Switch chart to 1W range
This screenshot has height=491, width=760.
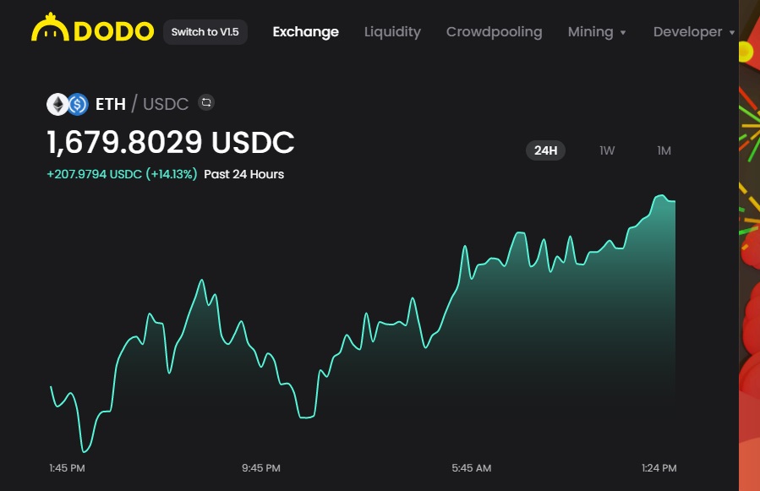click(x=607, y=150)
